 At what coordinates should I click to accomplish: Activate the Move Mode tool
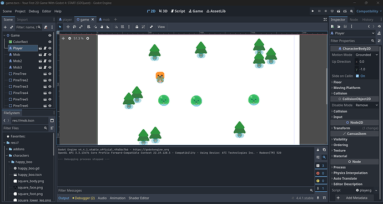pos(68,27)
